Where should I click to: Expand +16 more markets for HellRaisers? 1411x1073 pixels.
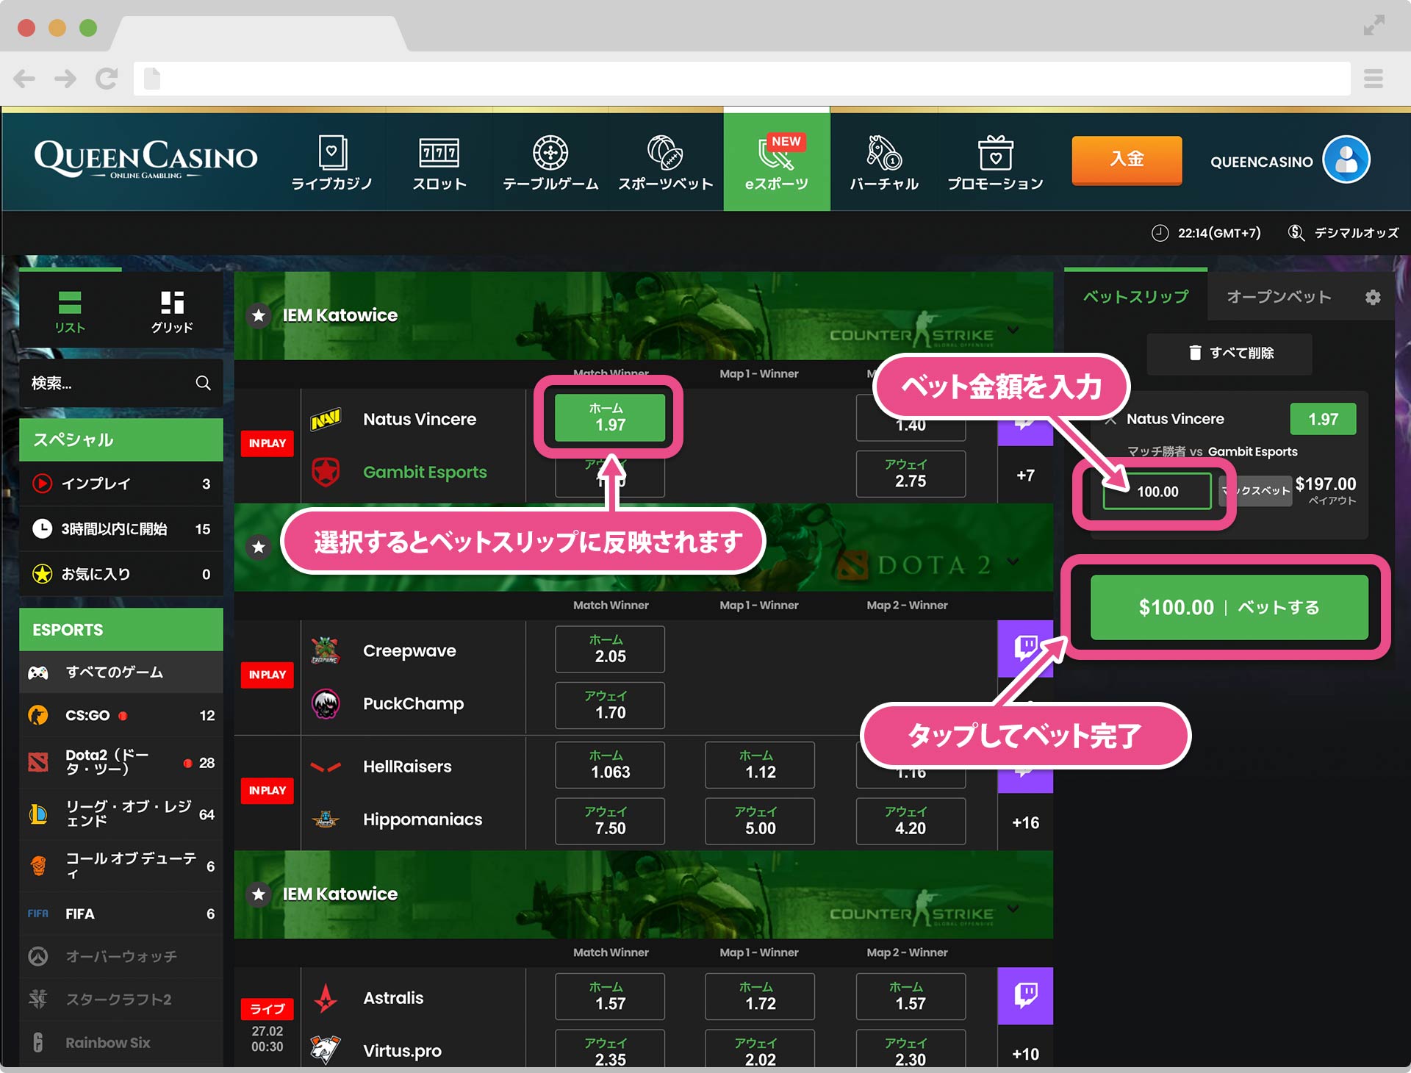coord(1025,822)
